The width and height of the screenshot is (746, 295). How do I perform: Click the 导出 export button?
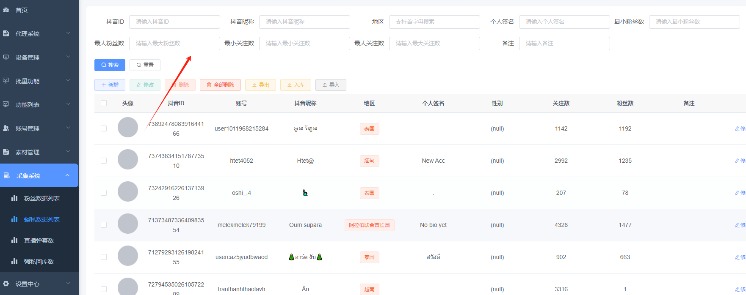pos(260,85)
